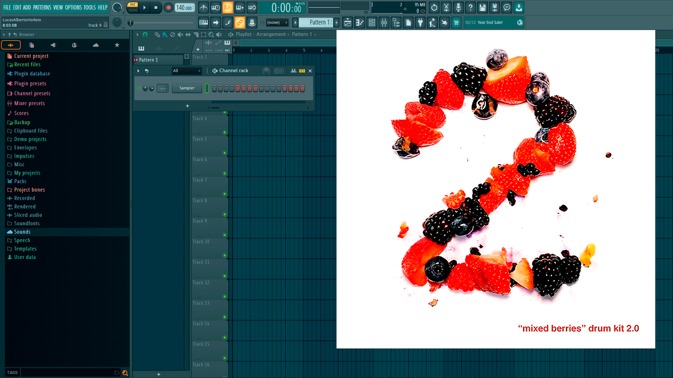Save the project with the floppy disk icon
This screenshot has height=378, width=673.
482,7
